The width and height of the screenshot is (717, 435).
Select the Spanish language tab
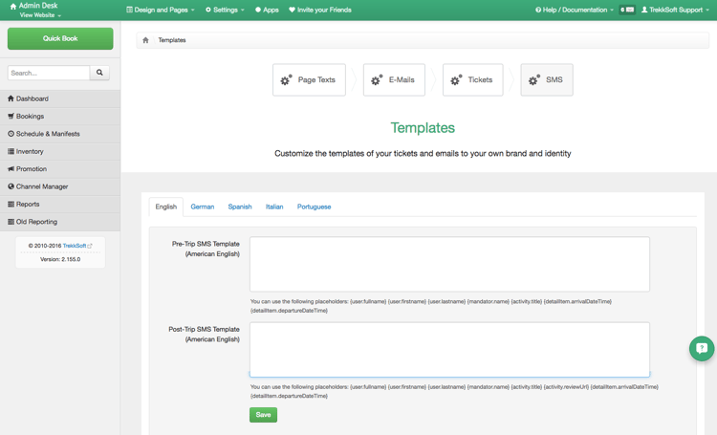[x=240, y=207]
